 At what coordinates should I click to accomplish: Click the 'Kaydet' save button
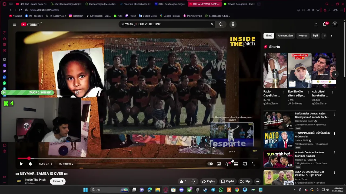227,181
